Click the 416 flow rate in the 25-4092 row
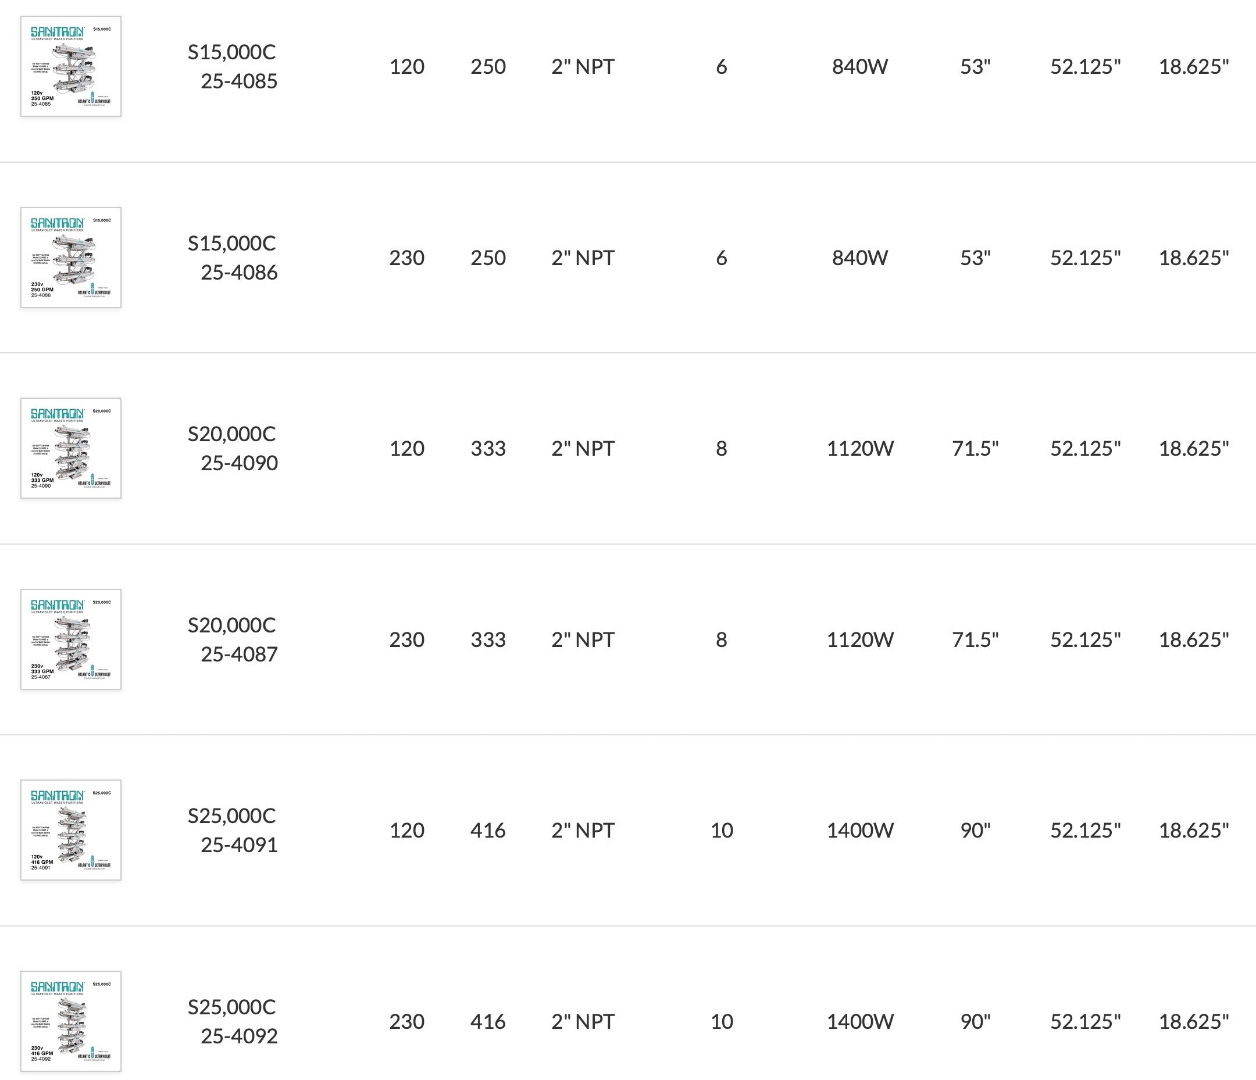 [x=488, y=1021]
